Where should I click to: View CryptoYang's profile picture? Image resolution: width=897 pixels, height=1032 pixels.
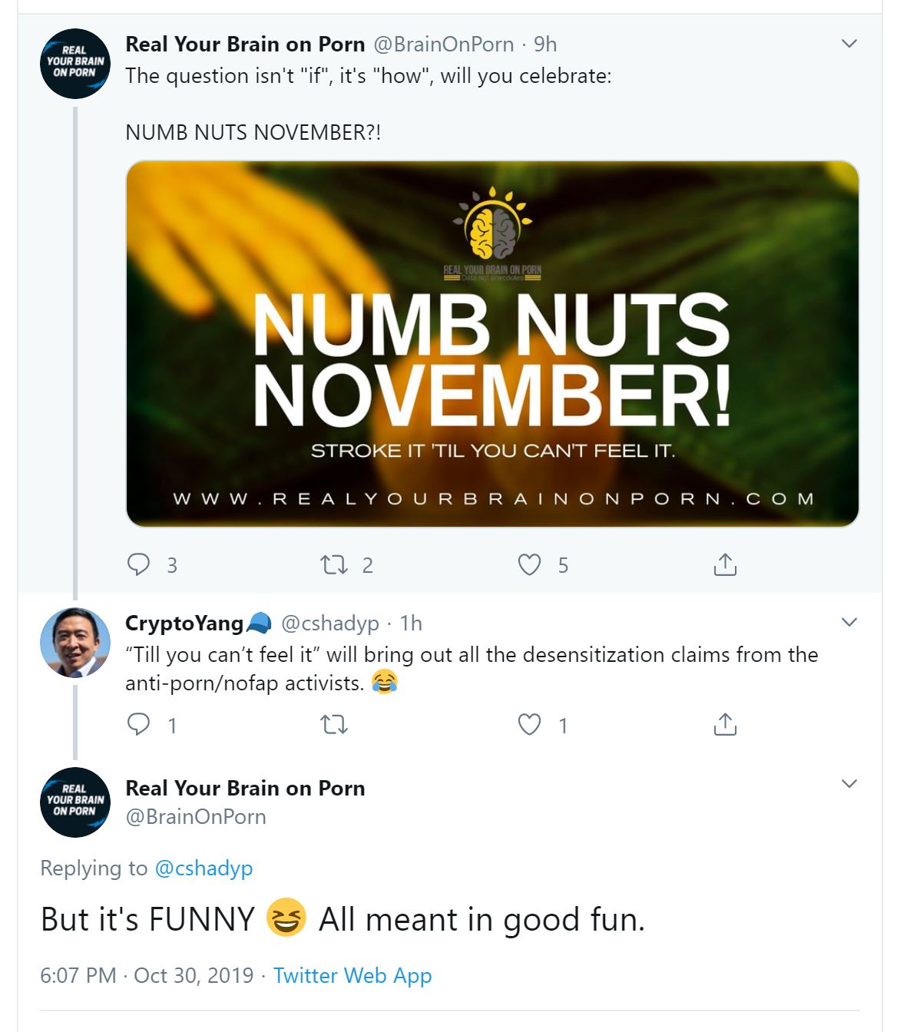(75, 642)
